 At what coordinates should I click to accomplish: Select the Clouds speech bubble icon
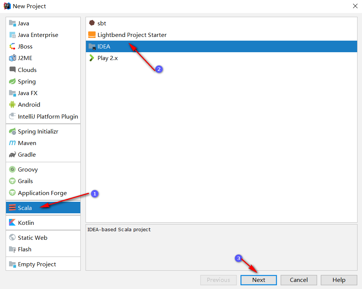pos(12,69)
